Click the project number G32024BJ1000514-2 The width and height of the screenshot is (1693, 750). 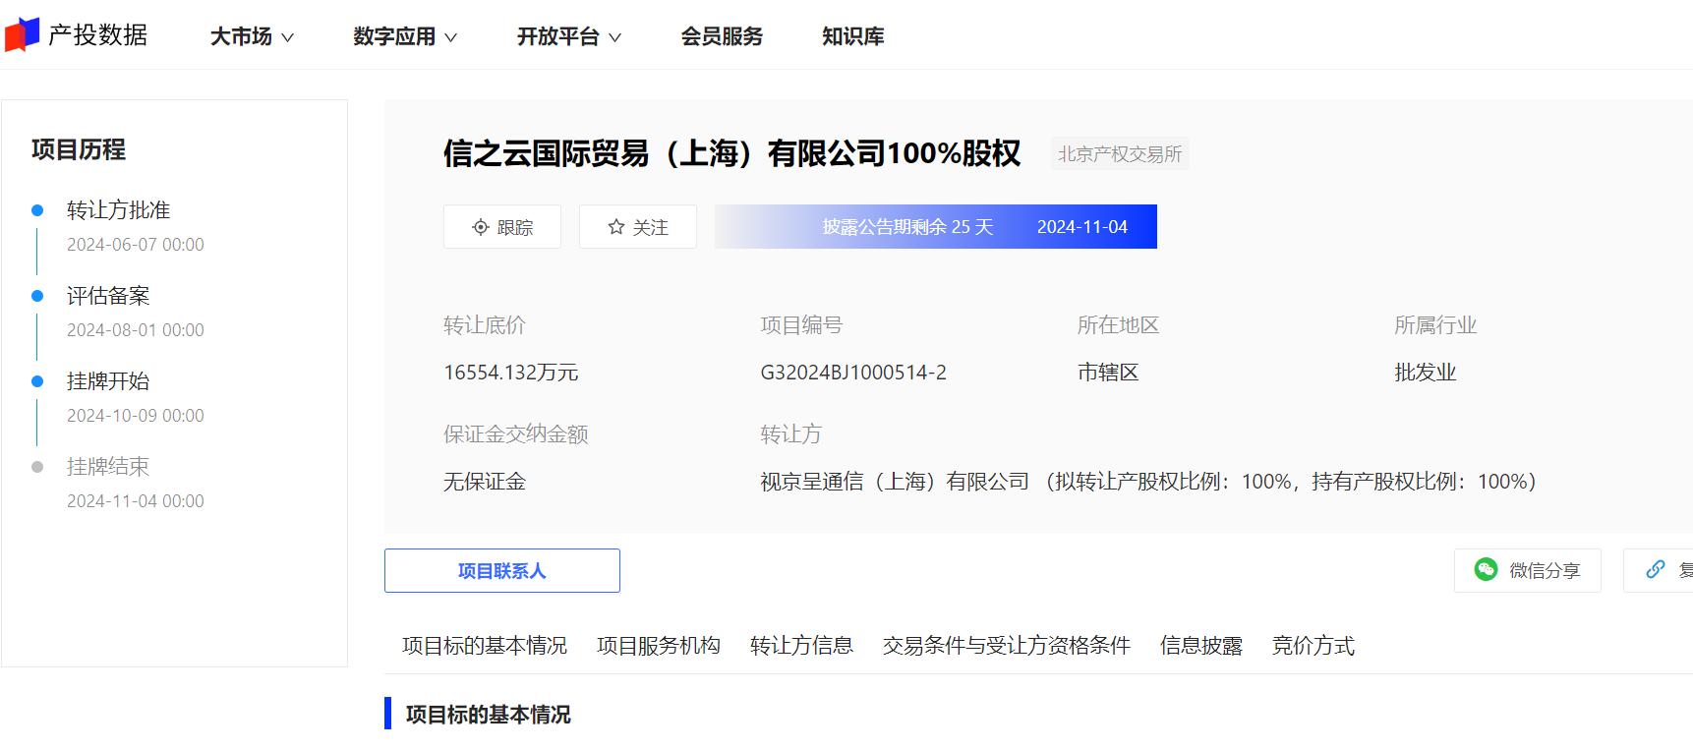853,373
